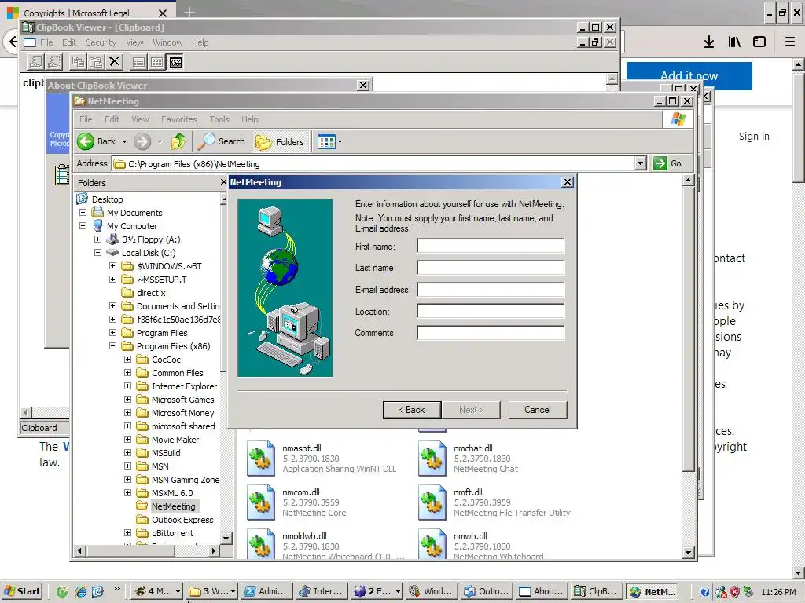Open the browser library icon
Screen dimensions: 805x603
click(734, 42)
